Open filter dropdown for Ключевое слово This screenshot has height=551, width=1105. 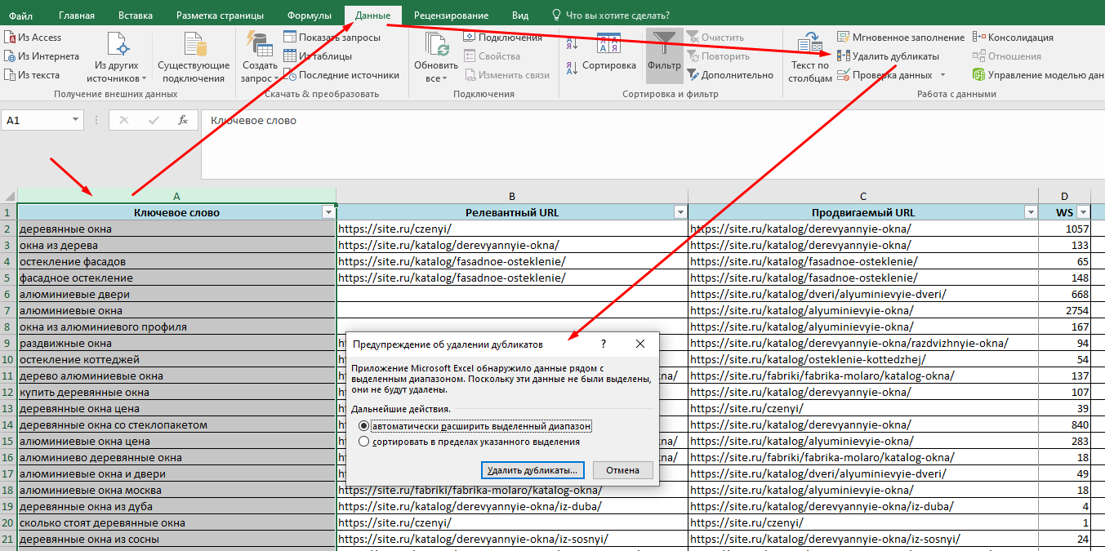click(328, 212)
